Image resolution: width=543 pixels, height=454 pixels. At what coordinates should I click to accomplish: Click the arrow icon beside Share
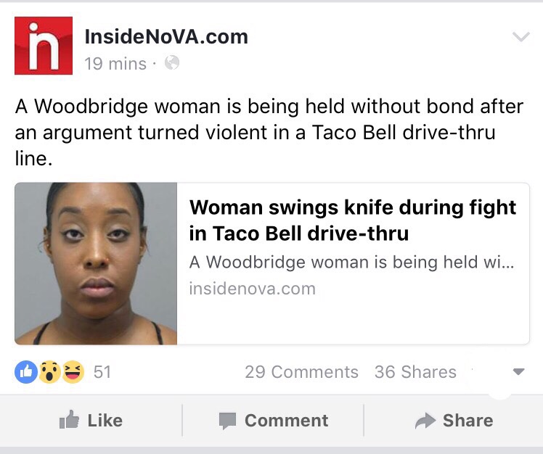425,421
